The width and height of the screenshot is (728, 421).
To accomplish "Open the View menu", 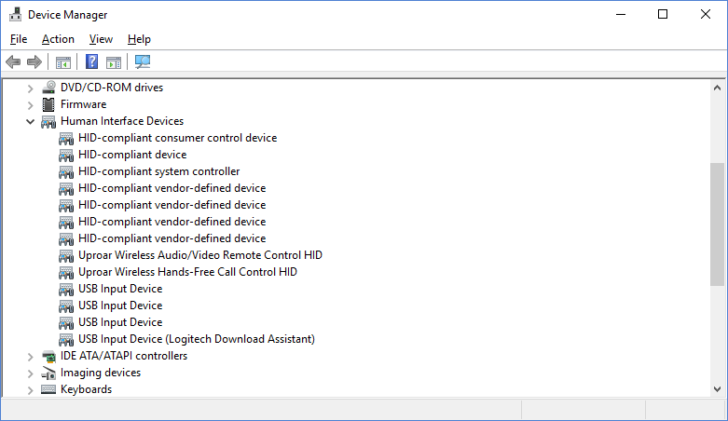I will tap(101, 39).
